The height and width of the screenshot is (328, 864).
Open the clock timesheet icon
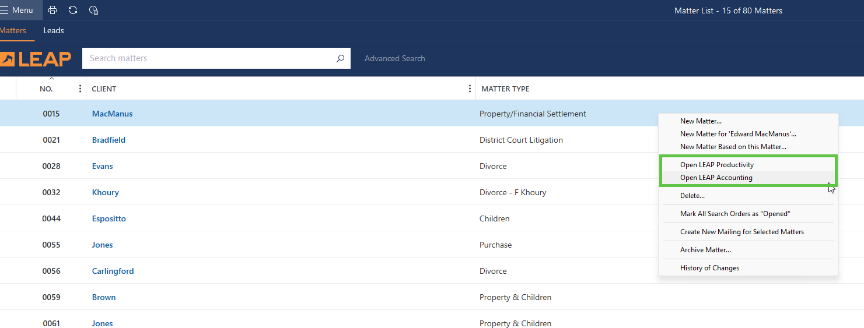[93, 10]
